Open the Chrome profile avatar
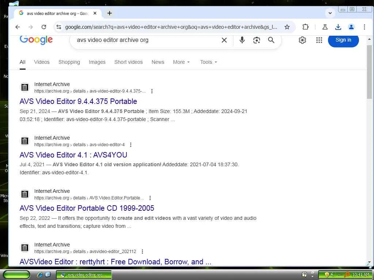Viewport: 374px width, 280px height. coord(351,27)
